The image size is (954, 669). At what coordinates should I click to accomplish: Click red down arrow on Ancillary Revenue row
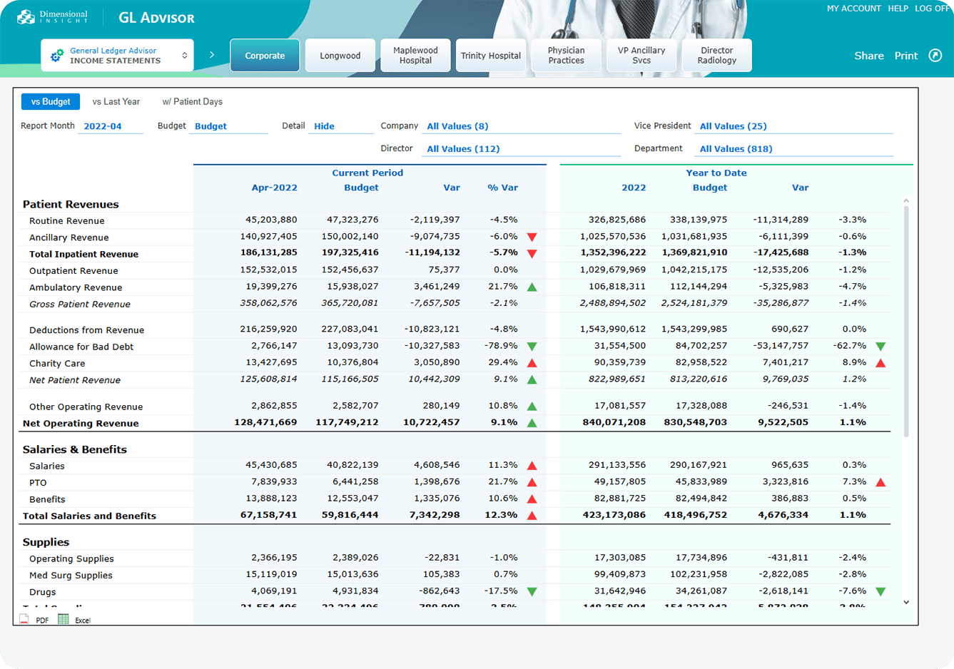point(532,237)
